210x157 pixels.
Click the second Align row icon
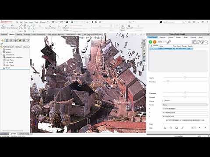click(171, 128)
